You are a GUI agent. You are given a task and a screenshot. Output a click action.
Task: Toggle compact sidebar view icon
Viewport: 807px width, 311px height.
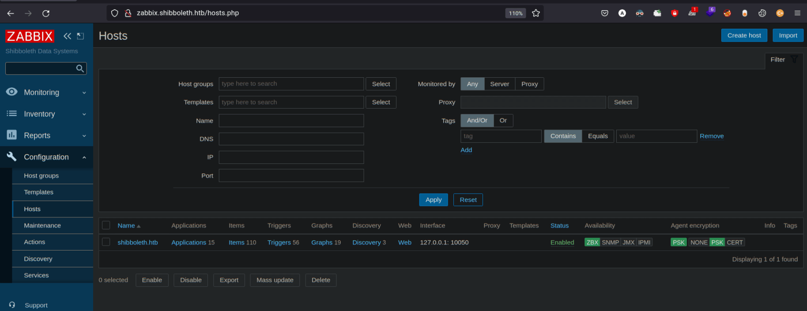(80, 36)
